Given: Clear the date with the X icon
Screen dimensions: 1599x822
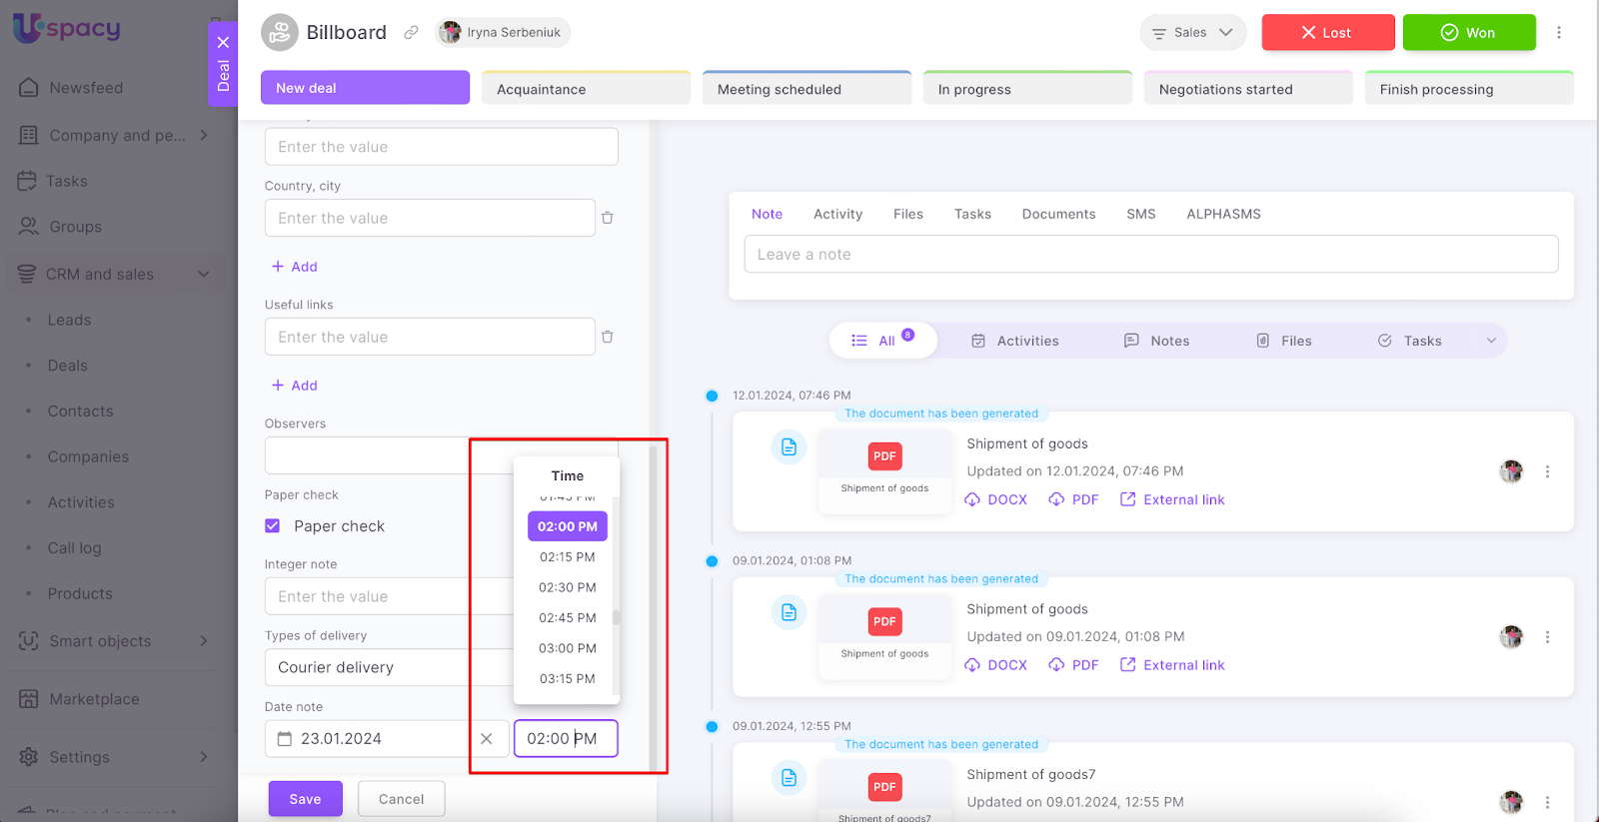Looking at the screenshot, I should pyautogui.click(x=487, y=739).
